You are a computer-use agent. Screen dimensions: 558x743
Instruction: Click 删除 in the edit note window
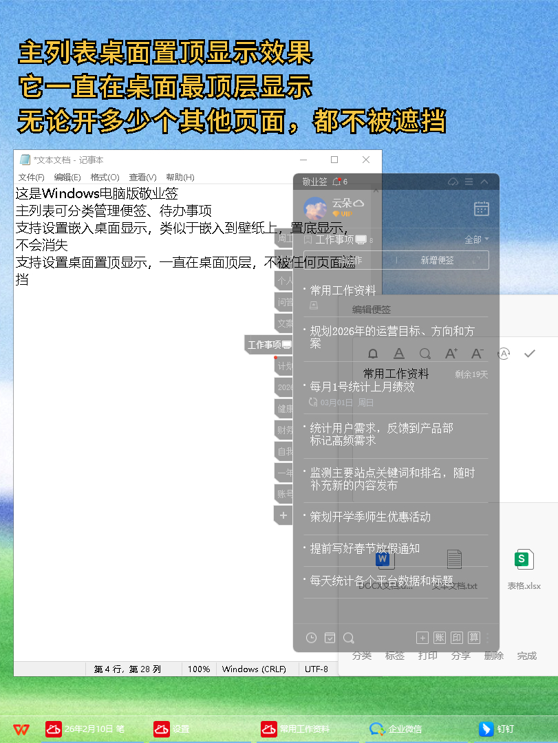point(493,656)
